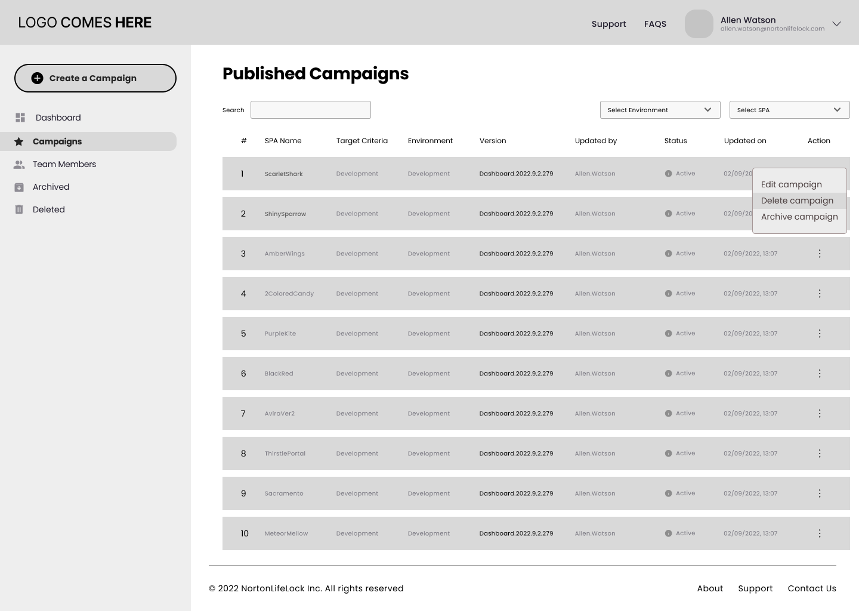This screenshot has height=611, width=859.
Task: Click the Archived box icon in sidebar
Action: point(19,187)
